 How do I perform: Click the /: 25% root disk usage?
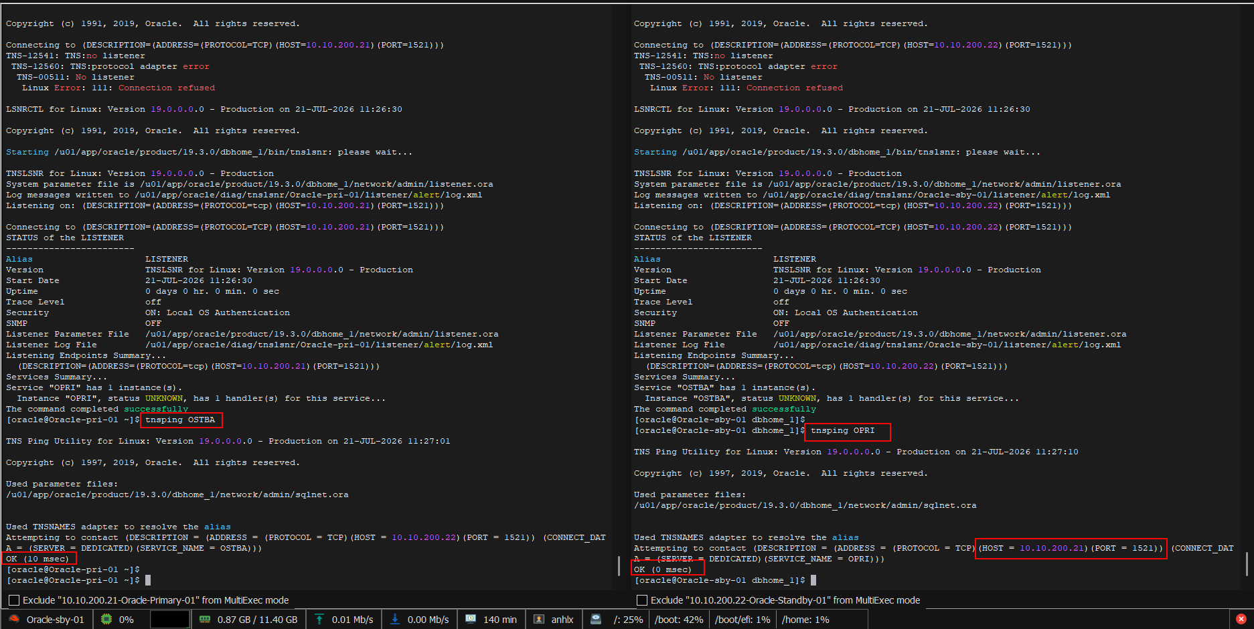(628, 620)
